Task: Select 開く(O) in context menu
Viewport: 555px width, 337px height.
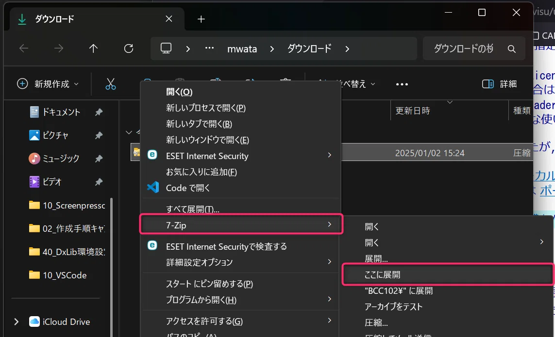Action: click(x=179, y=92)
